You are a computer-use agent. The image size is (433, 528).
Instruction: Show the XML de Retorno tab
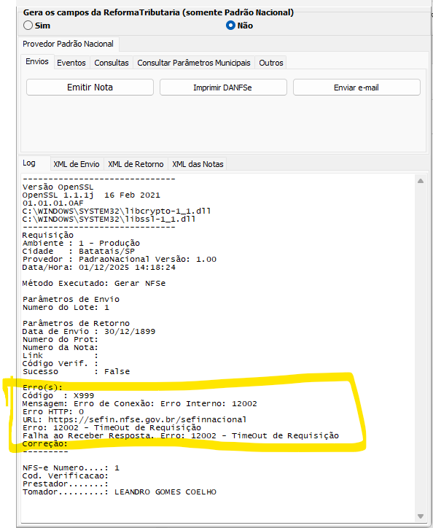coord(136,164)
